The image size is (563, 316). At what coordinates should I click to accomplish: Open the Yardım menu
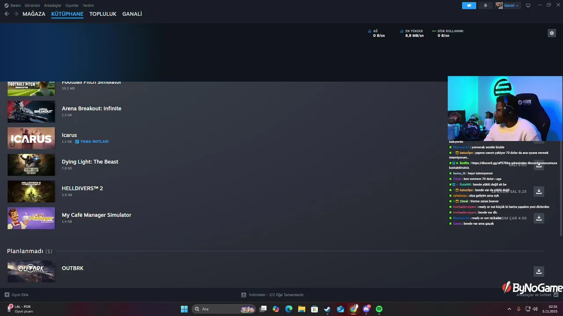(x=88, y=5)
